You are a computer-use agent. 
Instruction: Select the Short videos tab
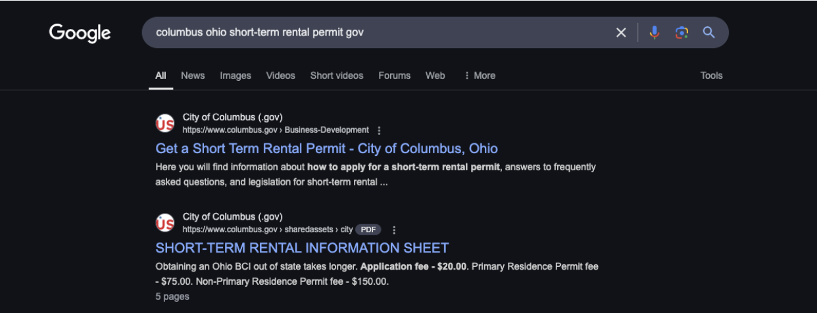point(336,76)
